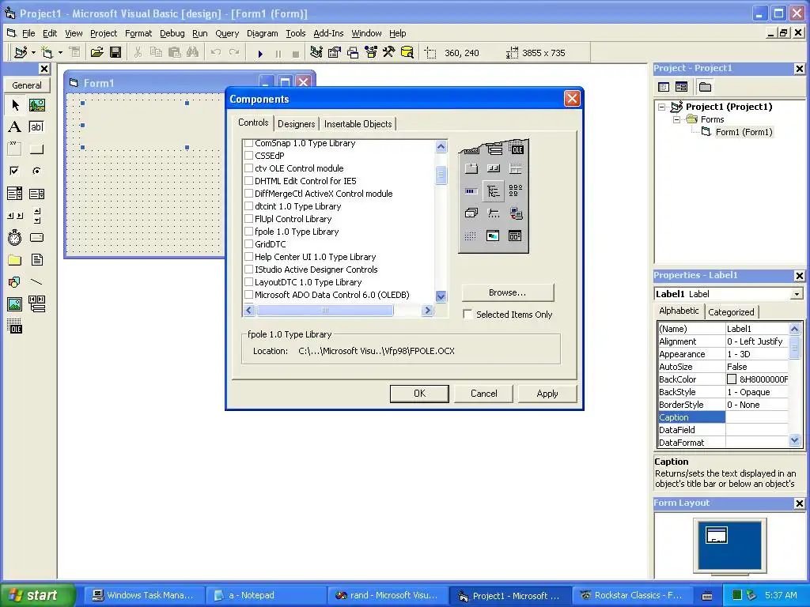Select the CheckBox control in toolbox
810x607 pixels.
pos(14,171)
